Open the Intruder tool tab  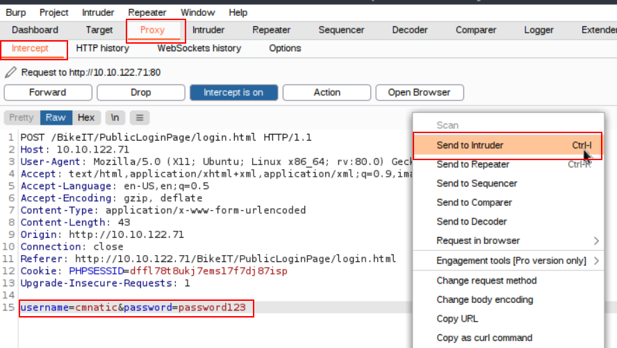[208, 30]
